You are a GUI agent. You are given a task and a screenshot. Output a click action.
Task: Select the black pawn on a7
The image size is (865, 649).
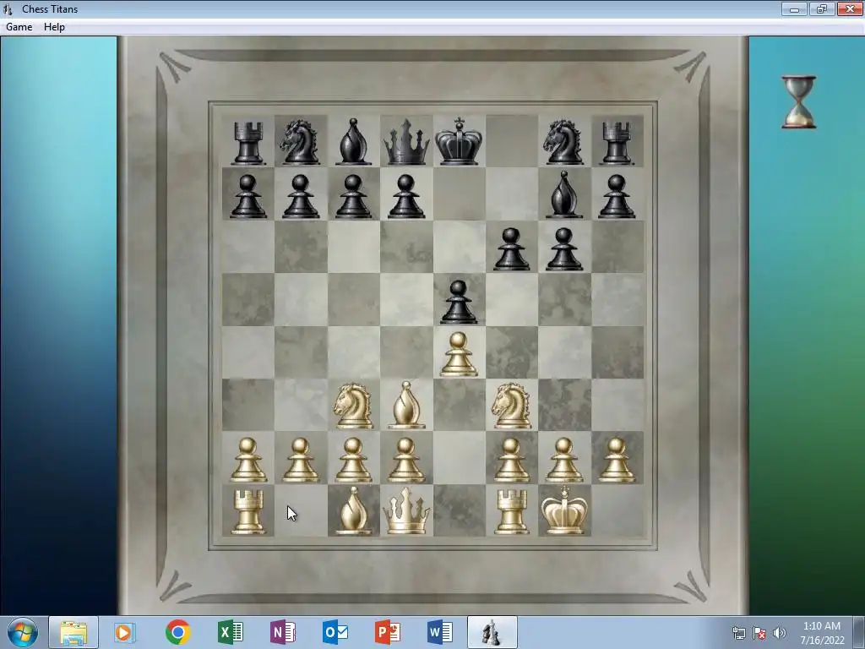point(248,196)
